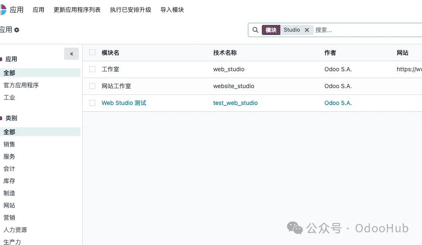The image size is (422, 245).
Task: Open 导入模块 menu
Action: [172, 10]
